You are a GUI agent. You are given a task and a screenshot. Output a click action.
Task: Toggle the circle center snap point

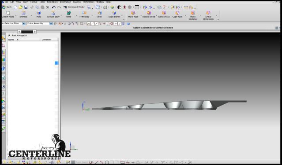click(108, 24)
